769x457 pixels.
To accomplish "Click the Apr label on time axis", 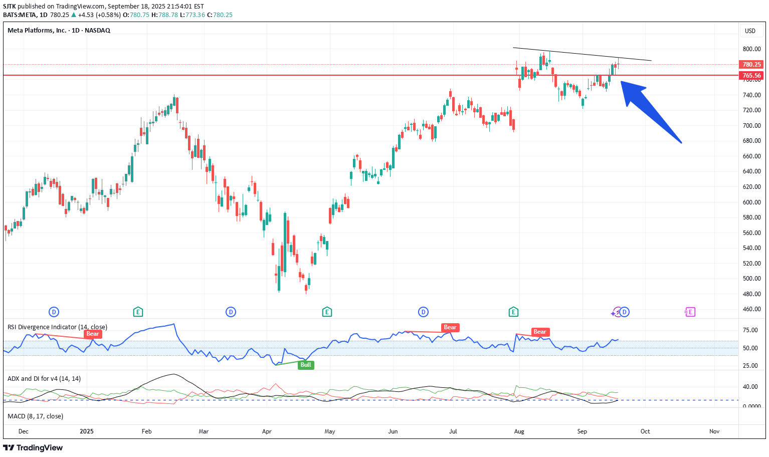I will [267, 431].
